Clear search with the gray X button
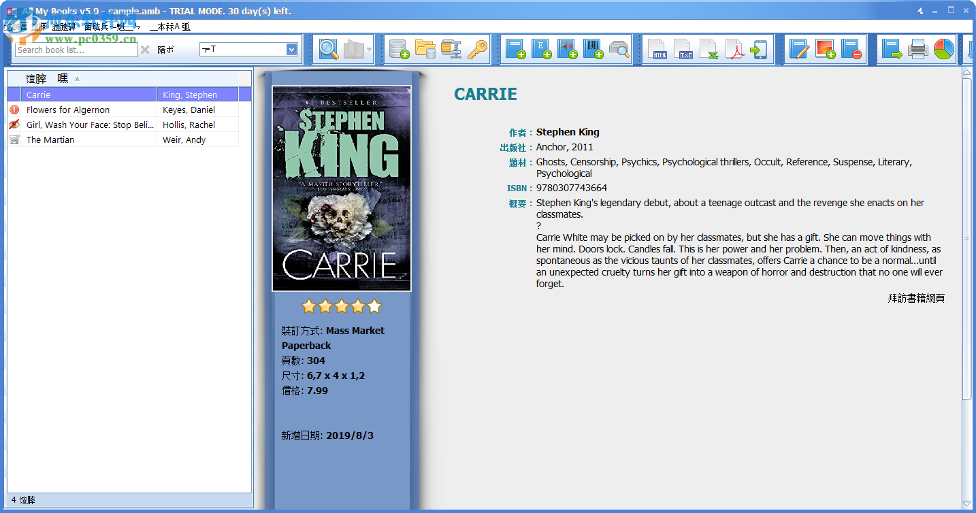 point(145,50)
